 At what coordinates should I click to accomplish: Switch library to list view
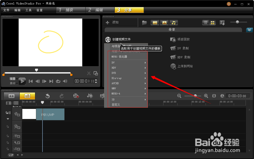pyautogui.click(x=205, y=23)
